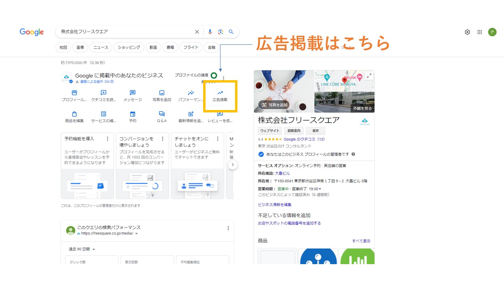The height and width of the screenshot is (283, 504).
Task: Open the コンバージョンを増やしましょう card menu
Action: [163, 139]
